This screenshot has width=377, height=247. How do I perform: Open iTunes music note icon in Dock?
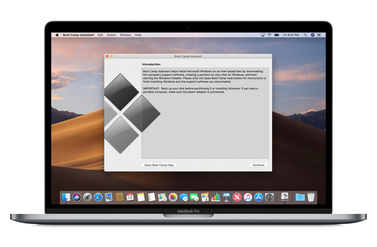pyautogui.click(x=248, y=197)
